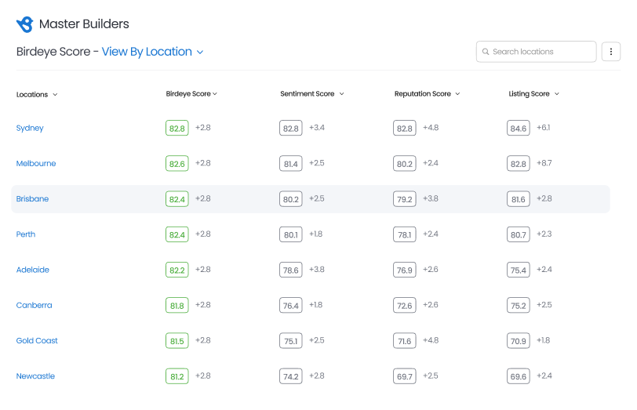
Task: Click Adelaide's Listing Score 75.4 badge
Action: pyautogui.click(x=519, y=270)
